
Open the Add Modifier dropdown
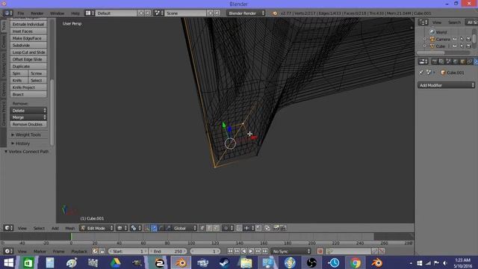(446, 85)
